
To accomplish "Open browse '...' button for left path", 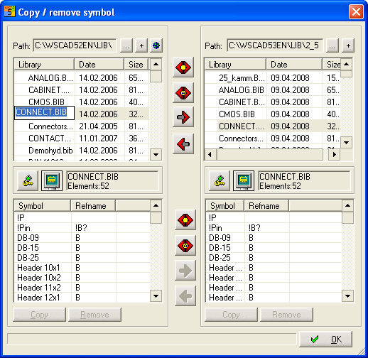I will click(x=126, y=45).
